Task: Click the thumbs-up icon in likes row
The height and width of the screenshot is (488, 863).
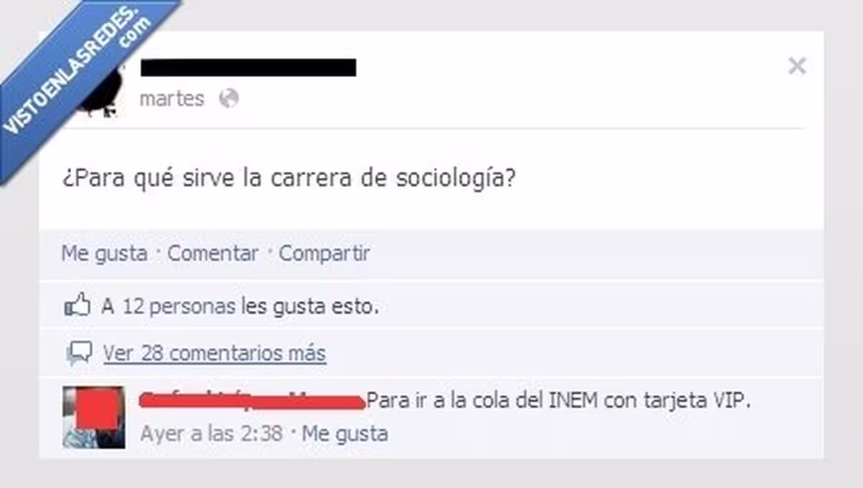Action: pyautogui.click(x=77, y=307)
